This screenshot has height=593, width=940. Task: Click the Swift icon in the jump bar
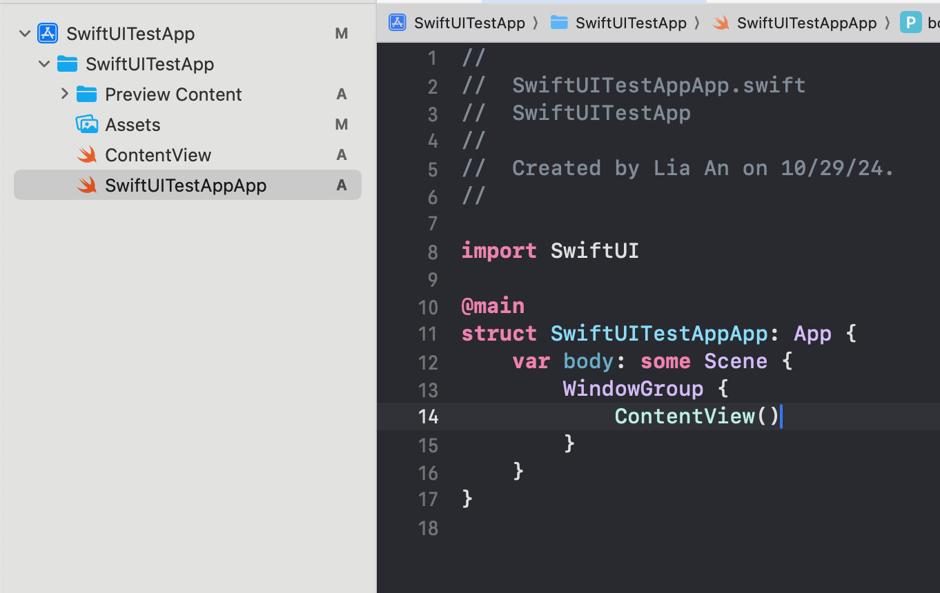[721, 23]
